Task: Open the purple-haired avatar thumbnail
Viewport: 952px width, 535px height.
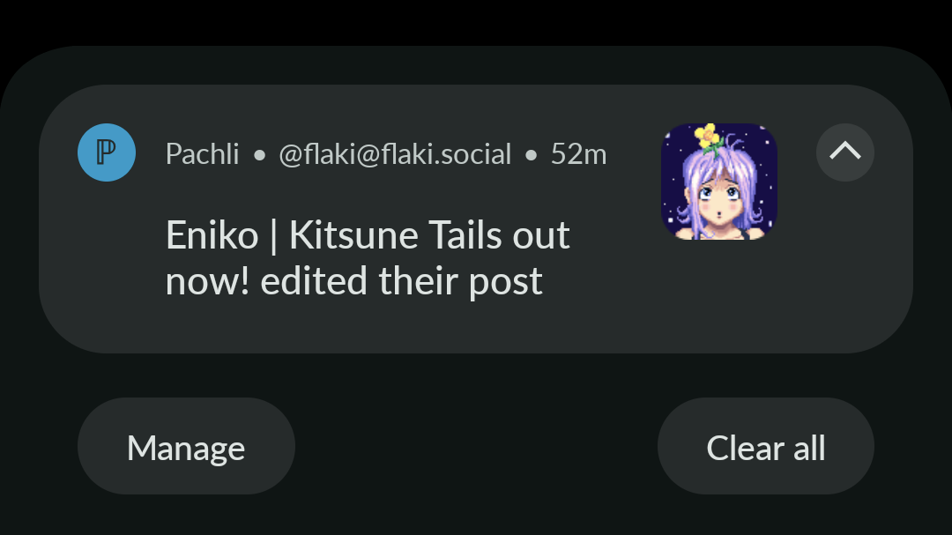Action: click(x=718, y=182)
